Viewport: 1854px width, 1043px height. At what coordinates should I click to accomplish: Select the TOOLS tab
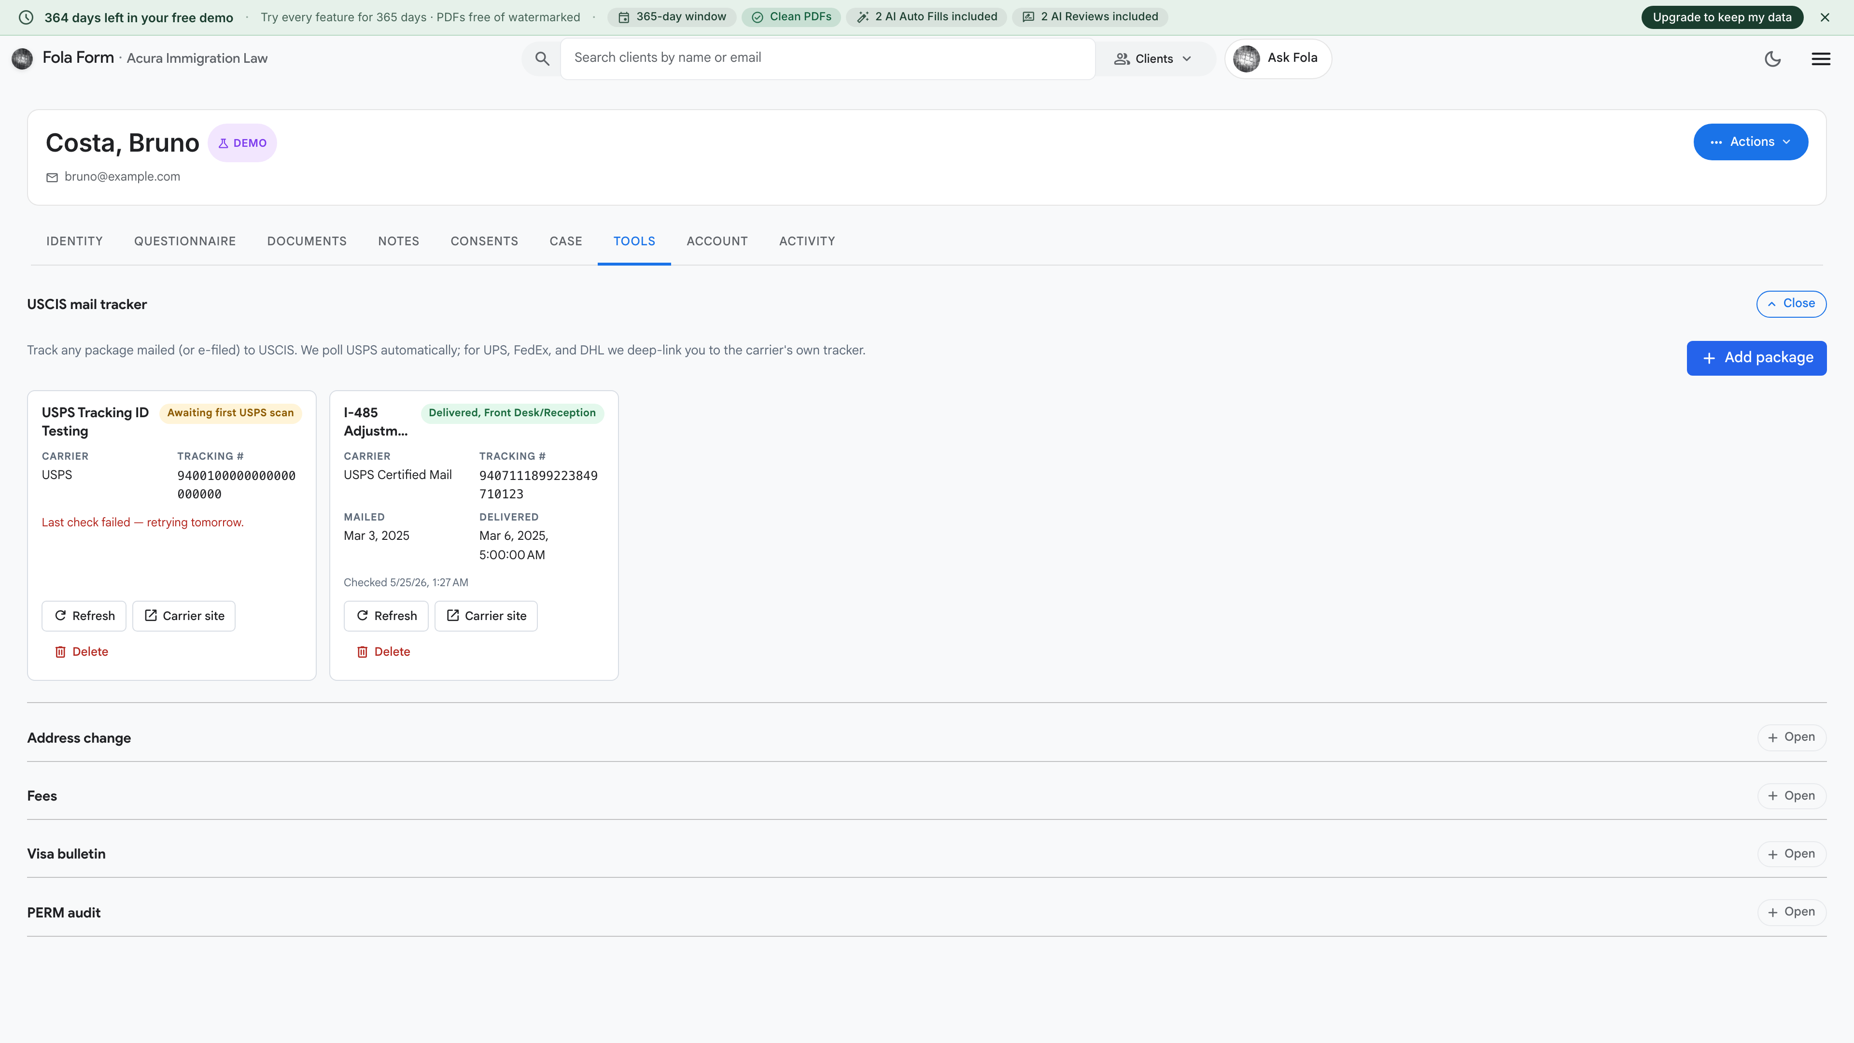(x=634, y=242)
